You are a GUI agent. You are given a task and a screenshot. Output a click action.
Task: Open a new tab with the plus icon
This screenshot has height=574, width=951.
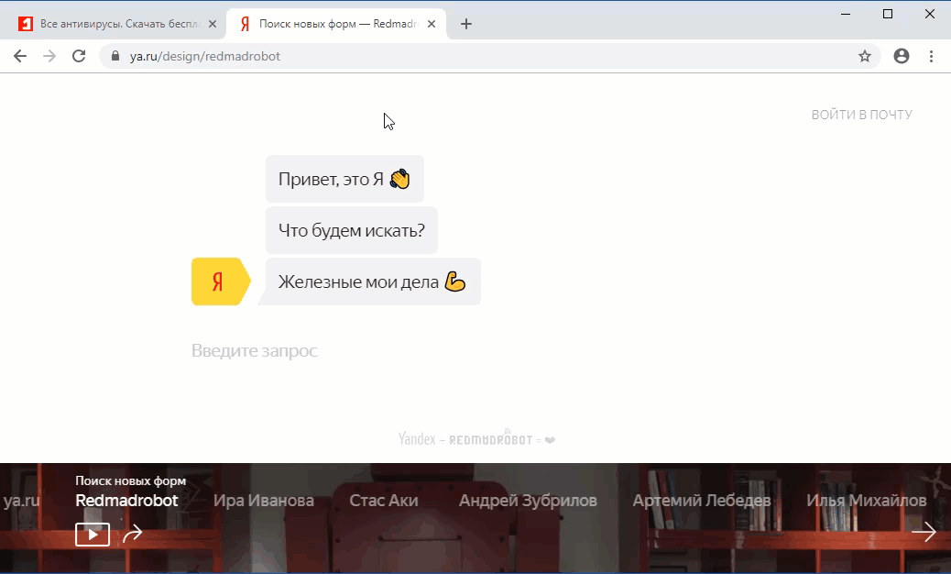coord(467,23)
